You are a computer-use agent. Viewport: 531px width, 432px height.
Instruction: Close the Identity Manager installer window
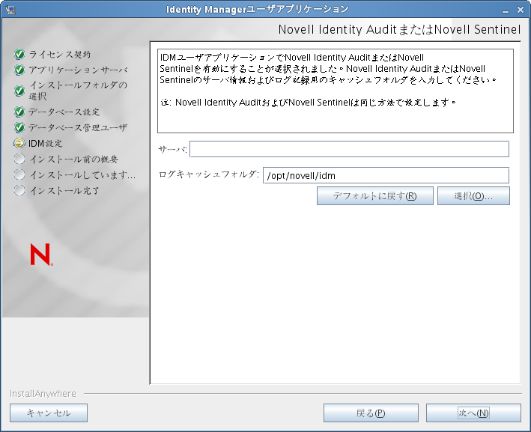pyautogui.click(x=521, y=10)
